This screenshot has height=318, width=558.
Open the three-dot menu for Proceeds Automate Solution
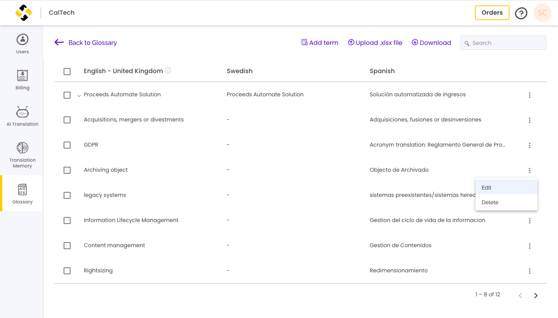point(529,95)
